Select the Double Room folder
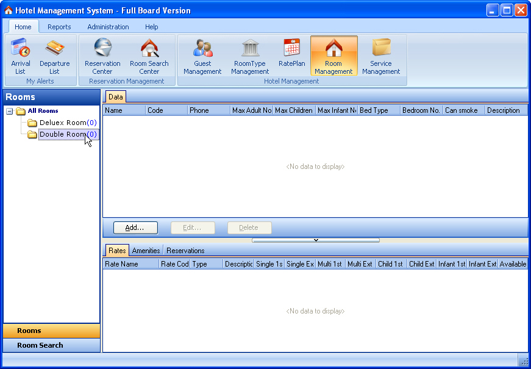This screenshot has height=369, width=531. pos(62,134)
